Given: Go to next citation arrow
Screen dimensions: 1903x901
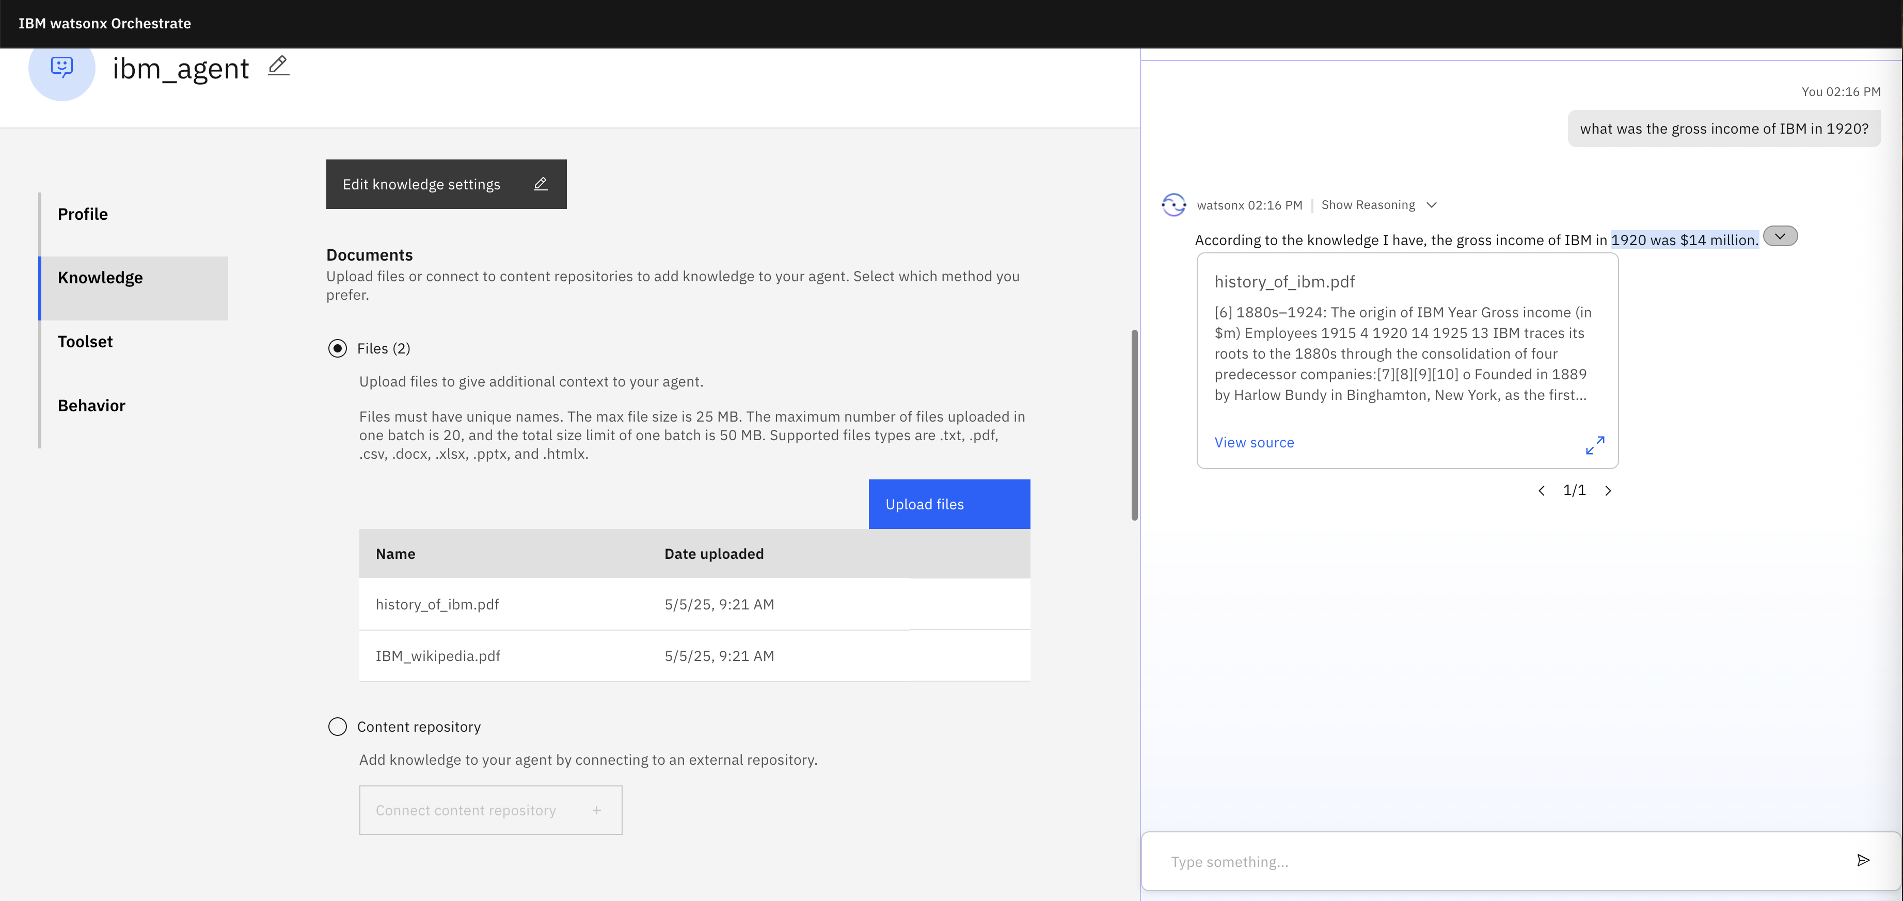Looking at the screenshot, I should click(x=1608, y=490).
